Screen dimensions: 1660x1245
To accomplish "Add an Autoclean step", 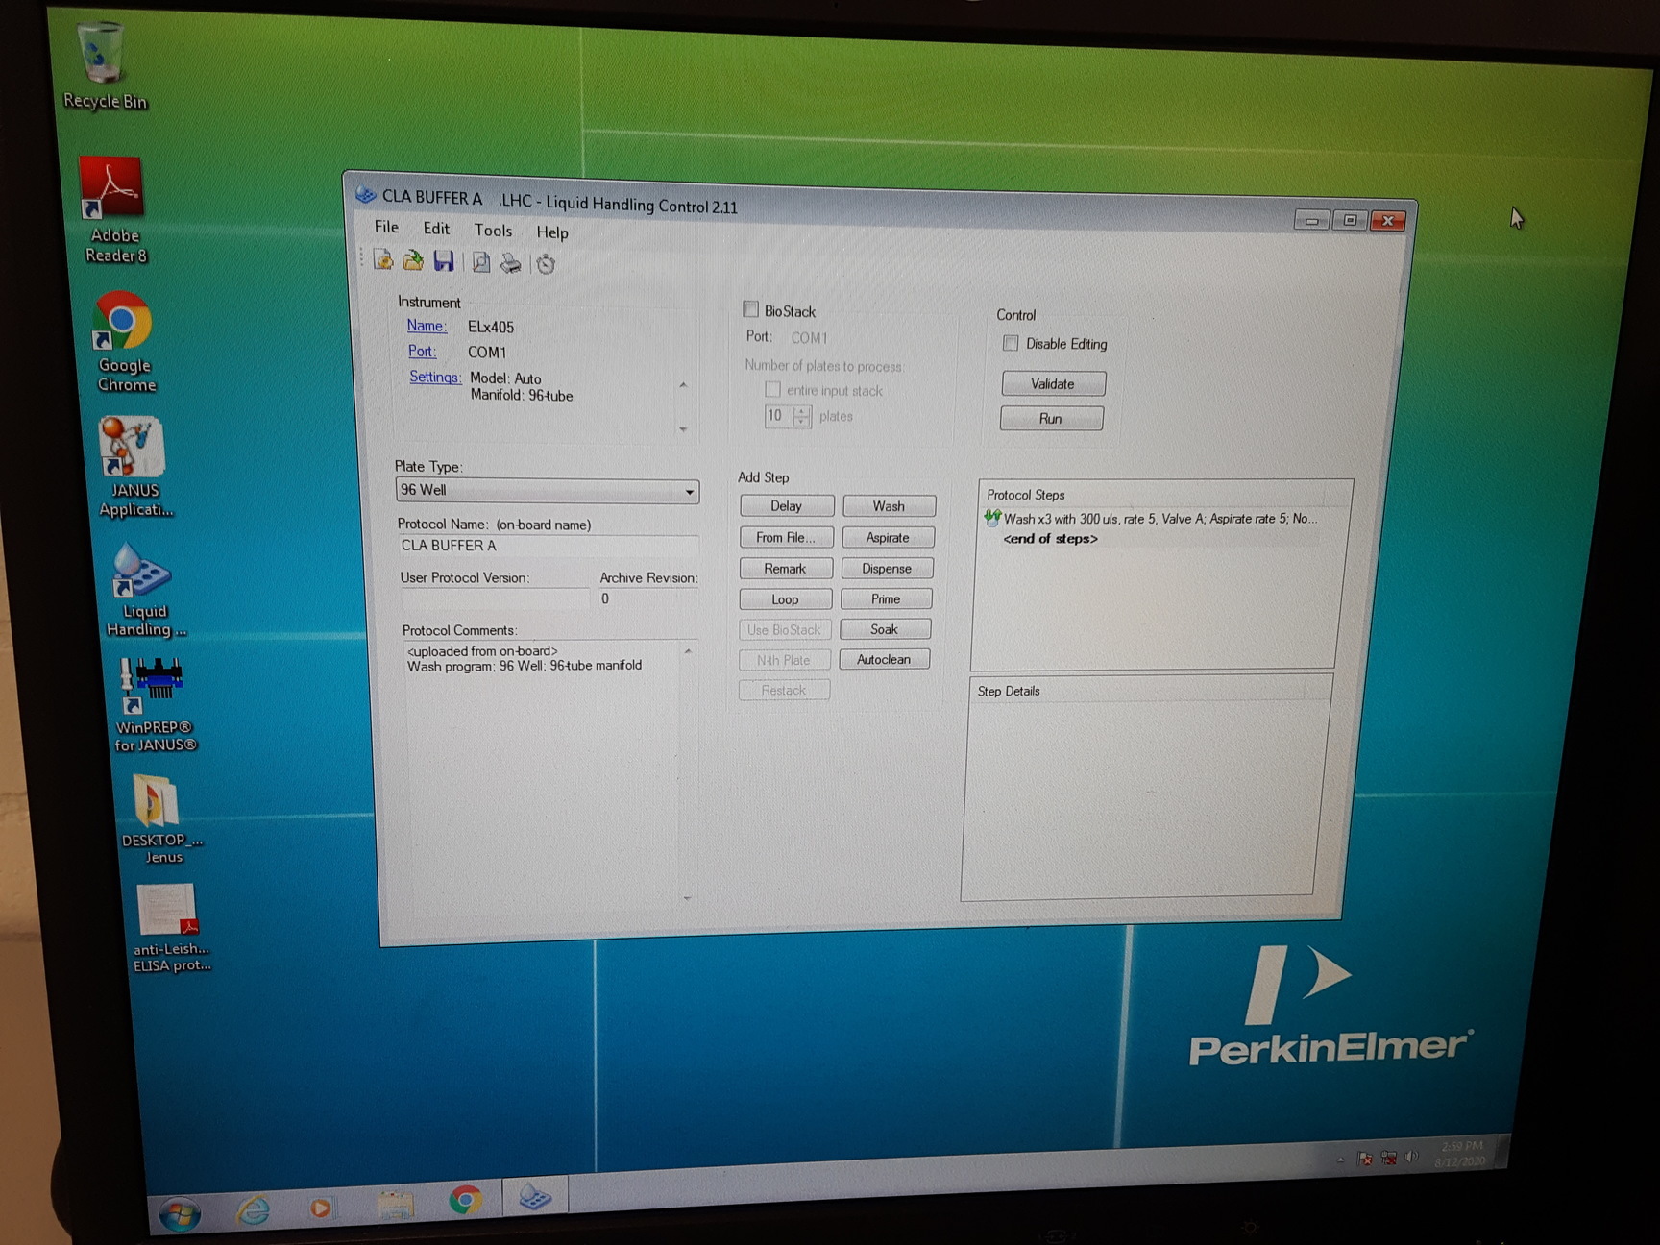I will point(884,659).
